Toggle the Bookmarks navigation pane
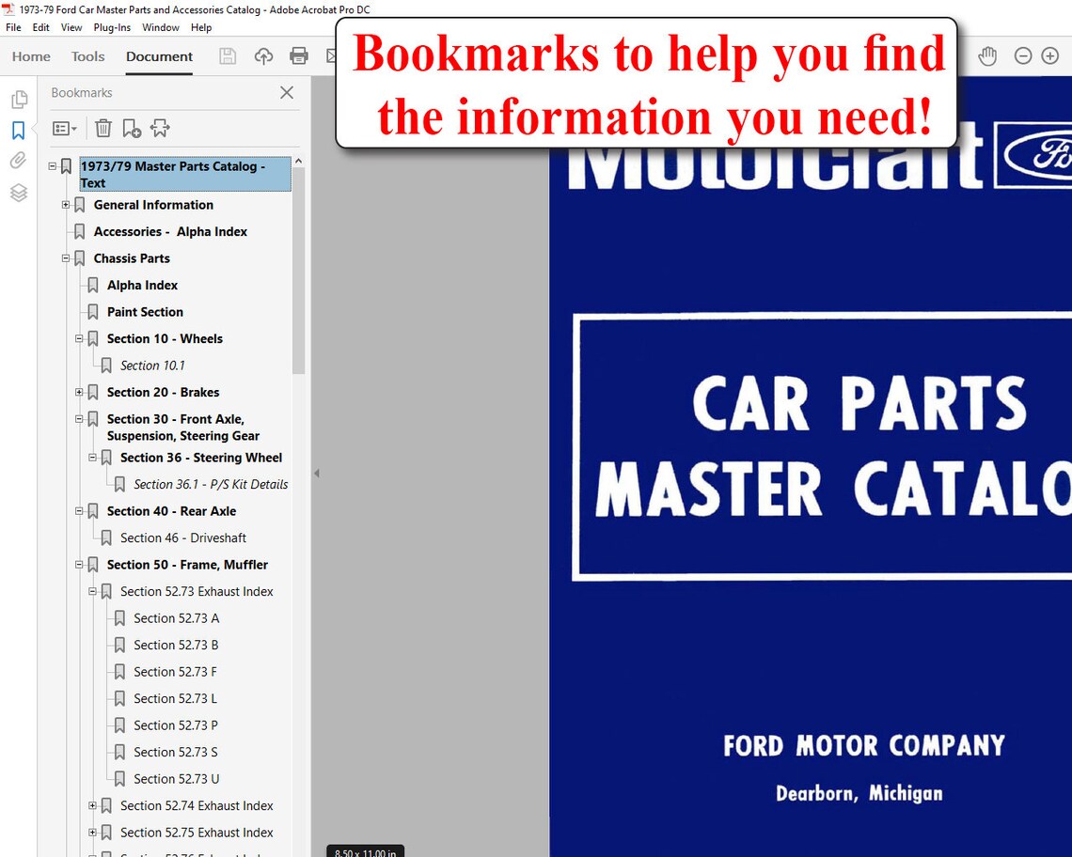 click(x=20, y=130)
